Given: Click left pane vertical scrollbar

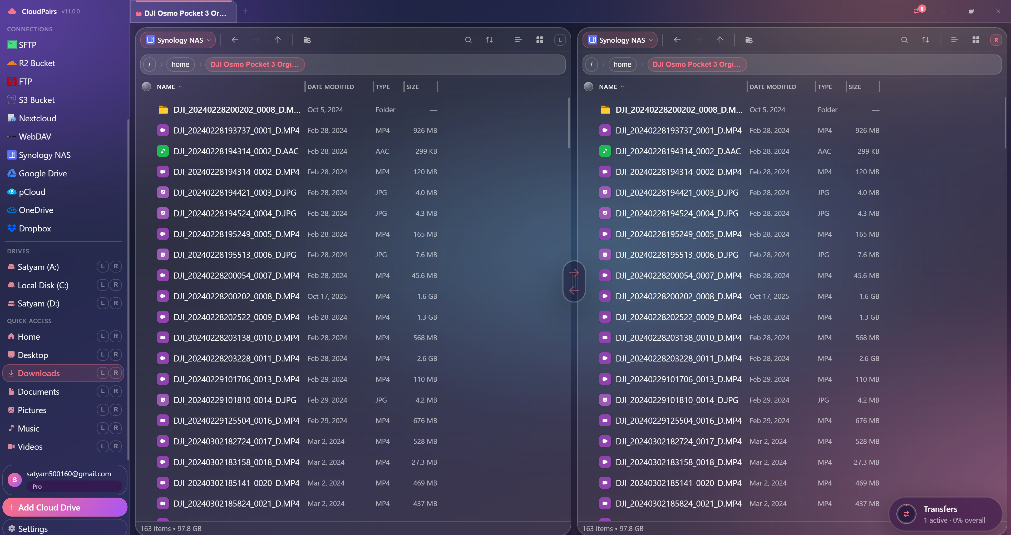Looking at the screenshot, I should (x=569, y=123).
